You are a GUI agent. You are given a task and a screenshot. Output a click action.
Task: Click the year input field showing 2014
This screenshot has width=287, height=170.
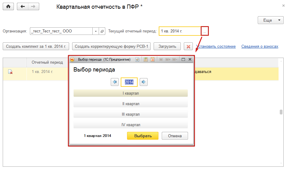point(129,82)
